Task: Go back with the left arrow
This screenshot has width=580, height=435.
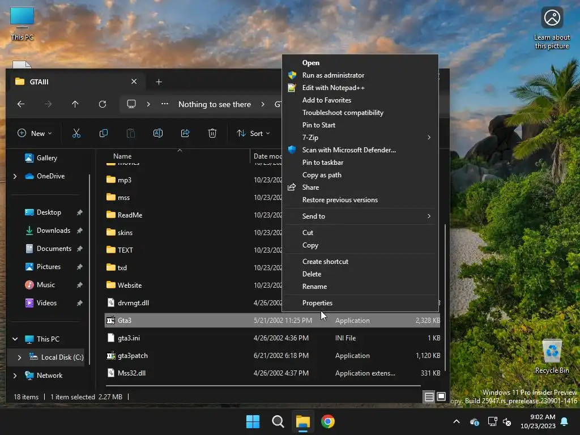Action: tap(21, 104)
